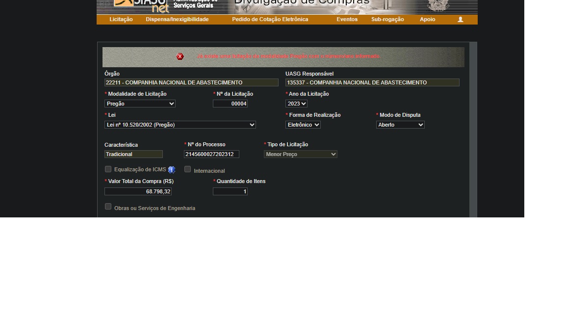
Task: Click the blue info icon beside Equalização de ICMS
Action: 172,170
